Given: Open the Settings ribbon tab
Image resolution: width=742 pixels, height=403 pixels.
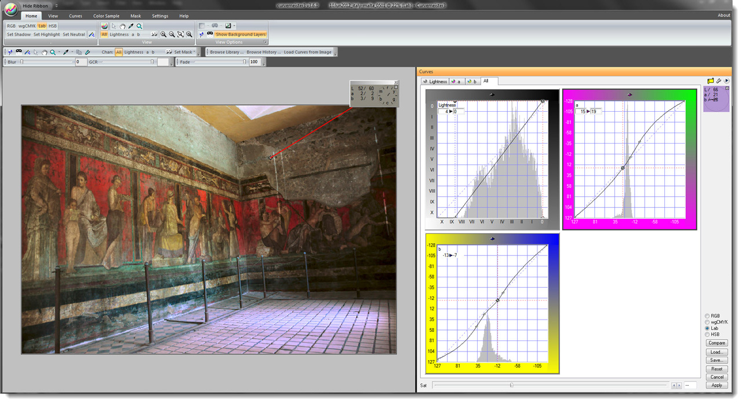Looking at the screenshot, I should tap(160, 16).
